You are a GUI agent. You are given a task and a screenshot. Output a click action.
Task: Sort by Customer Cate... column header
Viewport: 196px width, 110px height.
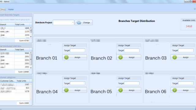[x=8, y=81]
